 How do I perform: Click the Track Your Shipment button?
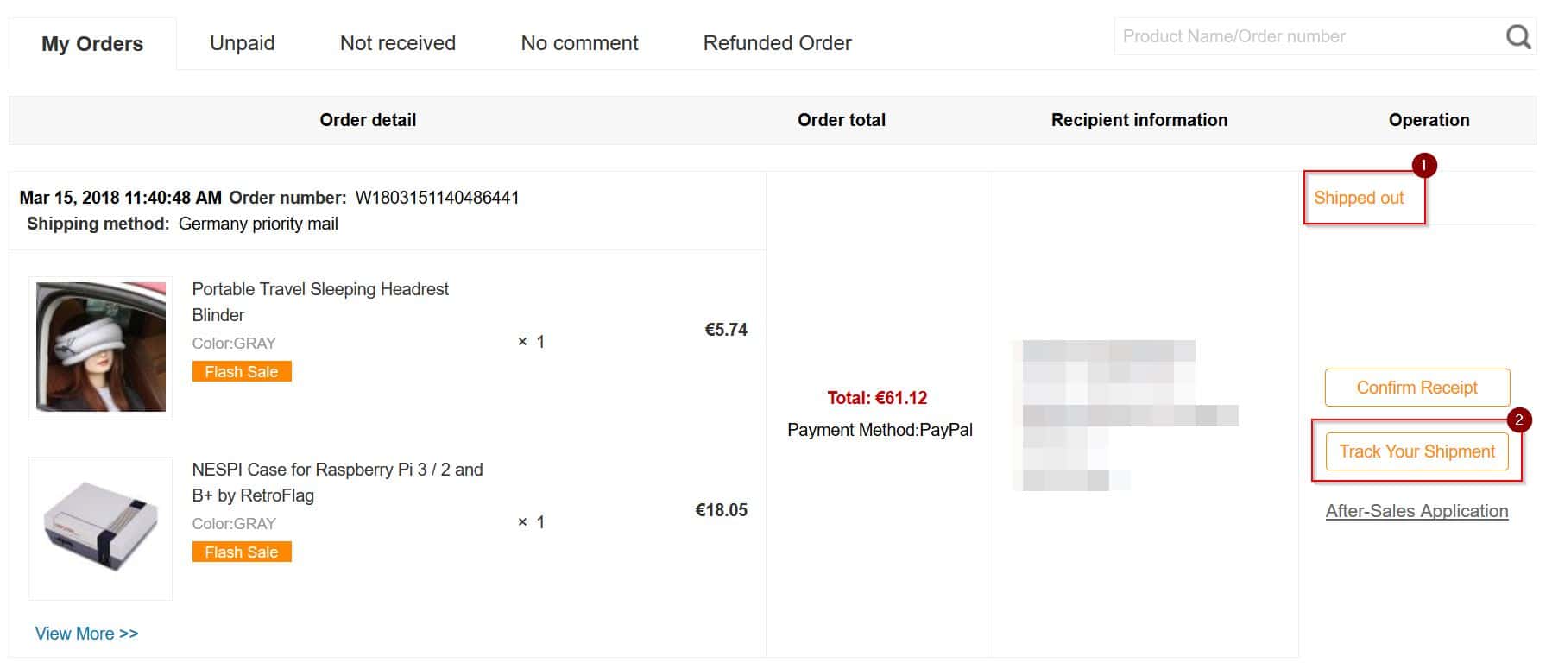point(1417,451)
